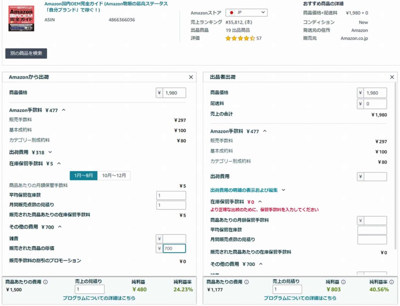Select the 1月〜9月 period tab
Image resolution: width=400 pixels, height=306 pixels.
(x=84, y=175)
